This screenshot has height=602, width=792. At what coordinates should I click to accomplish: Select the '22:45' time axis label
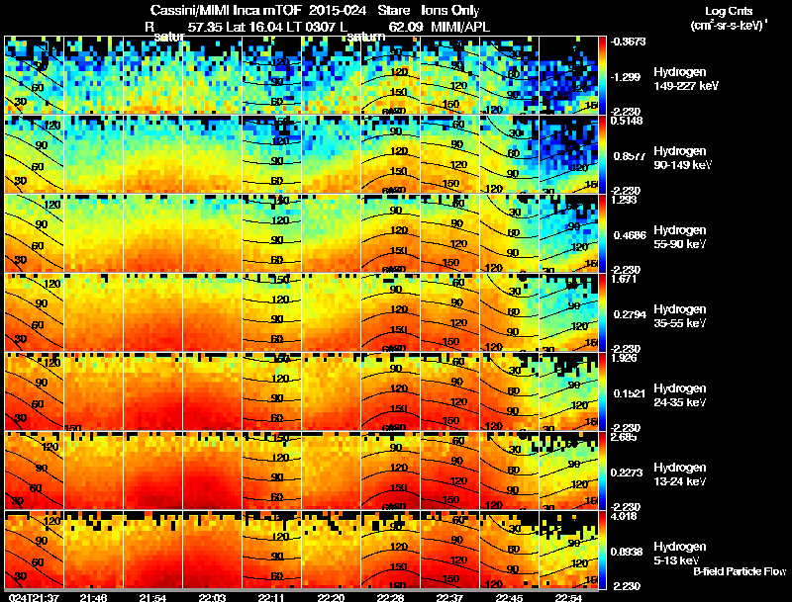pos(509,597)
